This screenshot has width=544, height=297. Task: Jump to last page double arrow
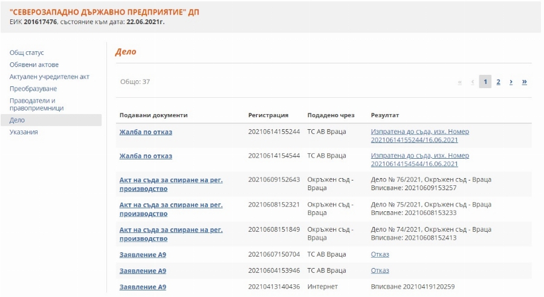(x=524, y=82)
